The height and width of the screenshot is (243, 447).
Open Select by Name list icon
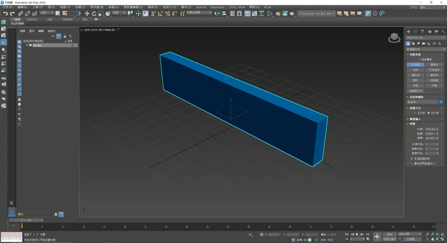point(65,13)
